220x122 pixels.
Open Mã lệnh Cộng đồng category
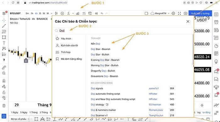[69, 59]
